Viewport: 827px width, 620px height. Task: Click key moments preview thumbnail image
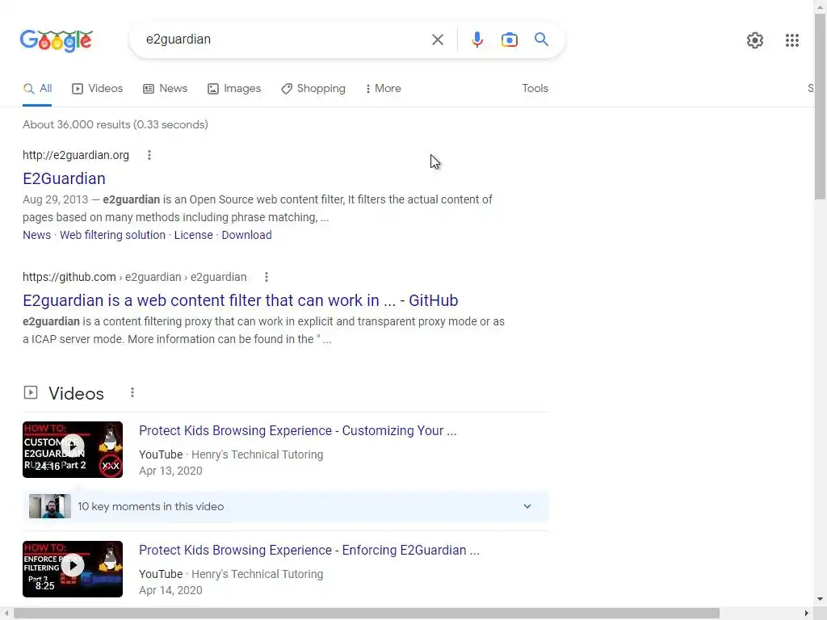[49, 506]
